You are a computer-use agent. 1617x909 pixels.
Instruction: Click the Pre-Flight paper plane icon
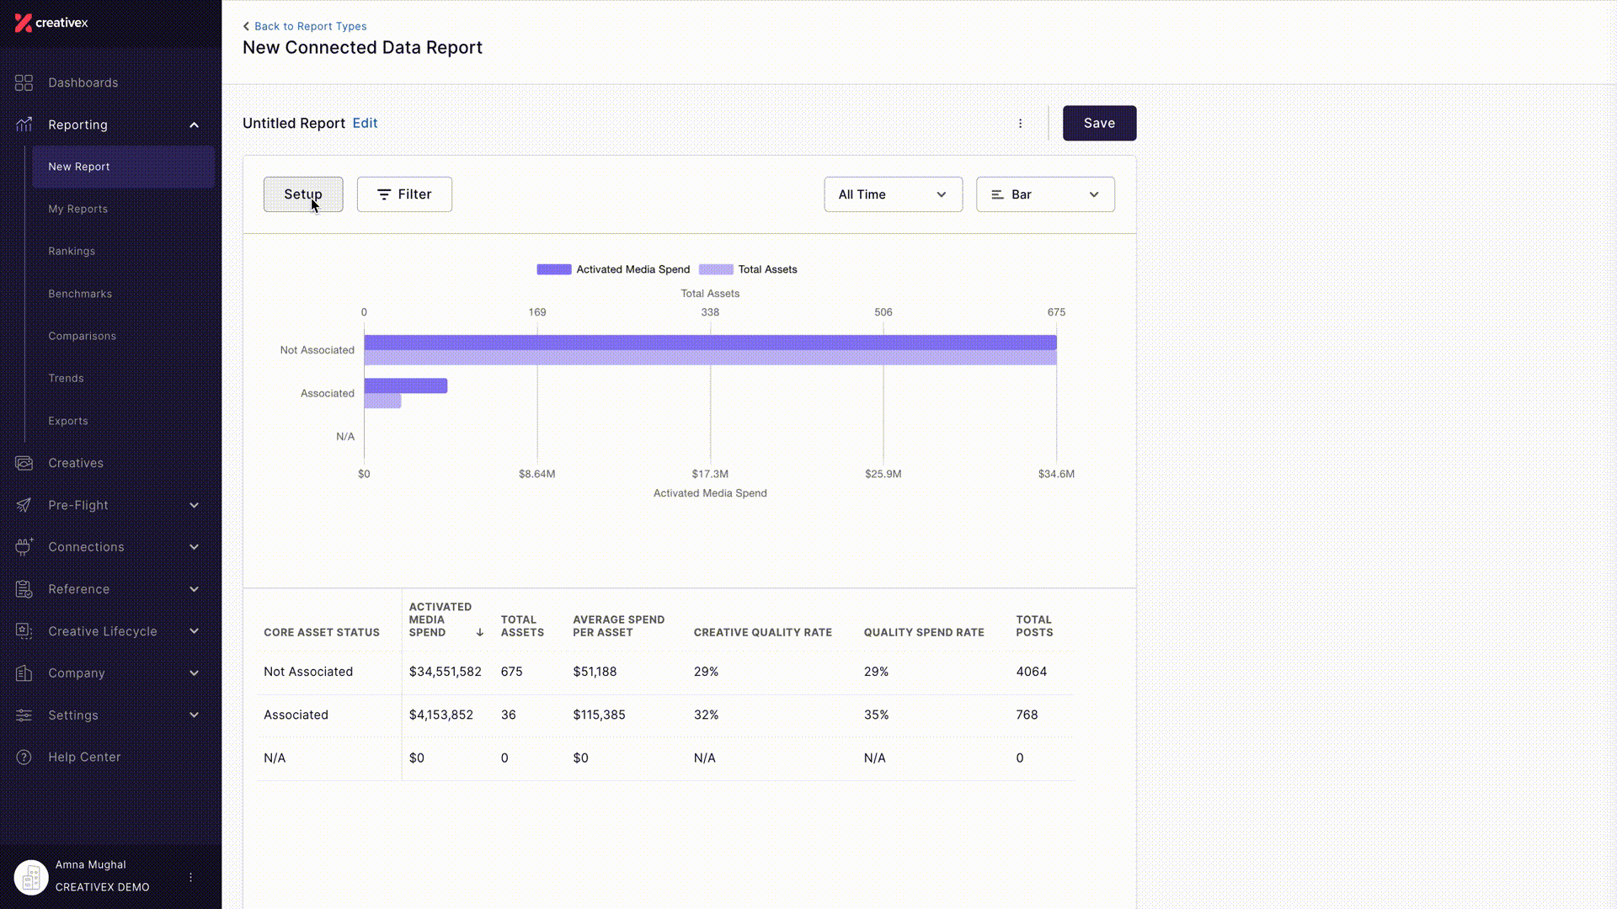pyautogui.click(x=24, y=505)
